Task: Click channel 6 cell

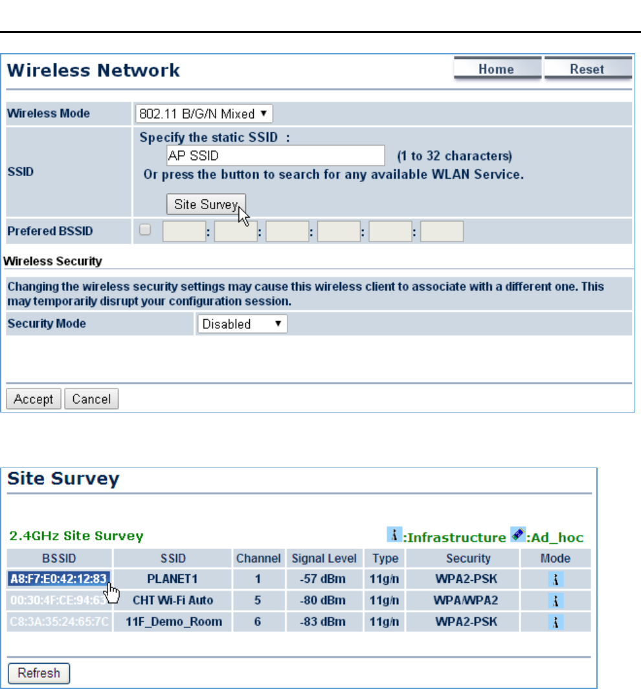Action: [x=258, y=622]
